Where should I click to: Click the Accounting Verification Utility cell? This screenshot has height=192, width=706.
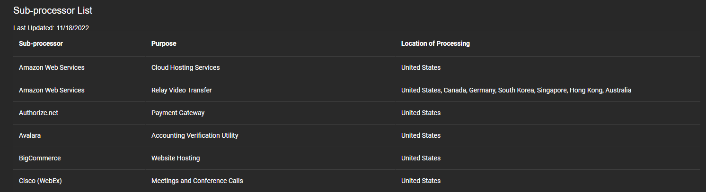pos(195,135)
